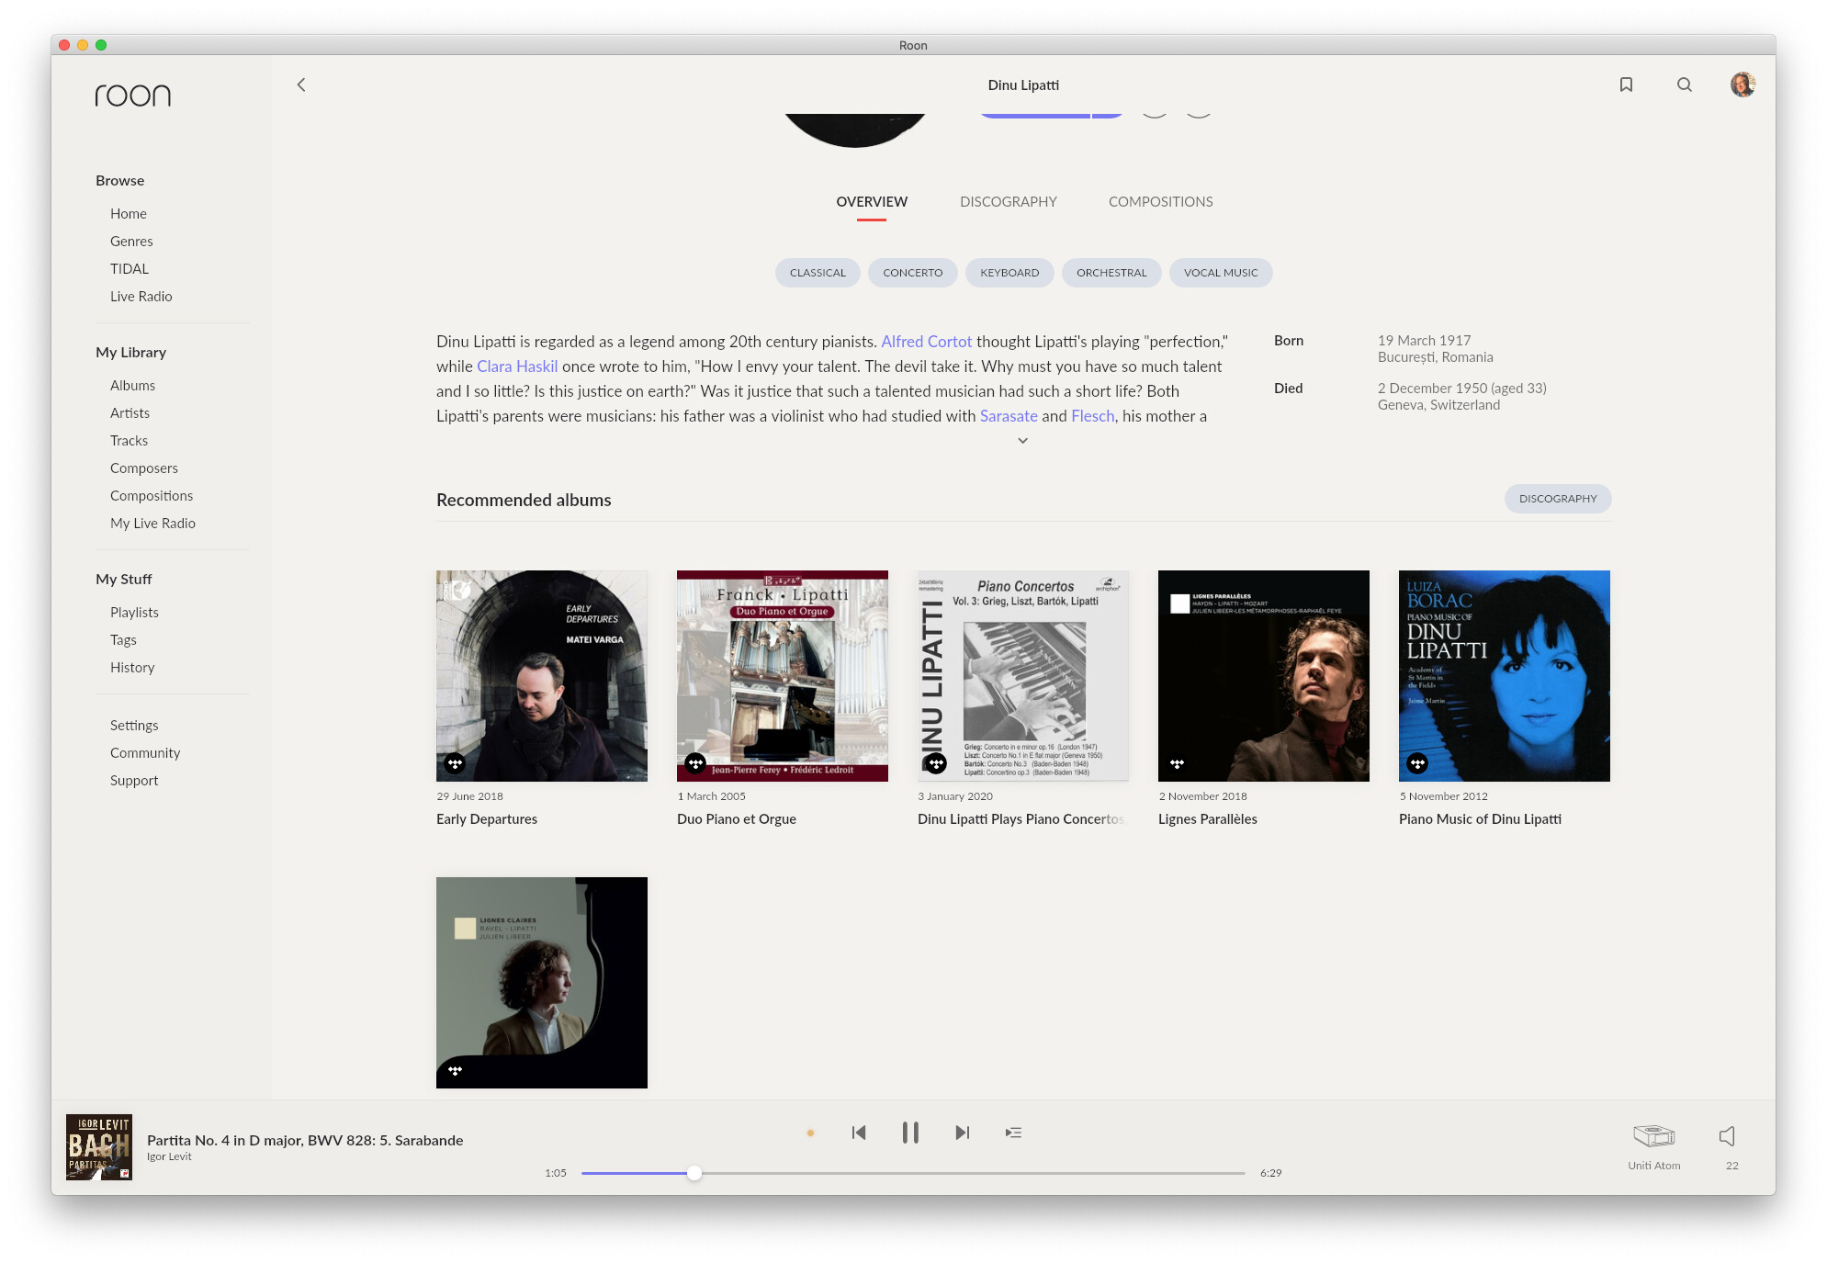The height and width of the screenshot is (1263, 1827).
Task: Skip to next track
Action: [962, 1133]
